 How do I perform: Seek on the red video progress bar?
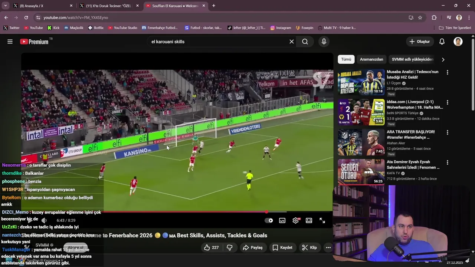point(177,212)
